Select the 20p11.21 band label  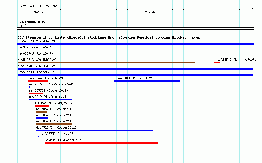click(25, 25)
